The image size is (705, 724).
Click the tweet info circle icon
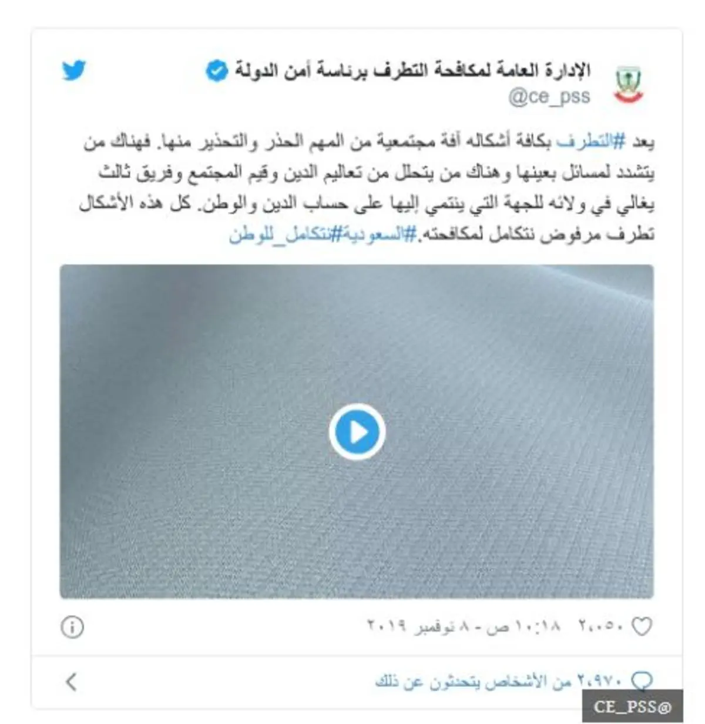point(72,627)
